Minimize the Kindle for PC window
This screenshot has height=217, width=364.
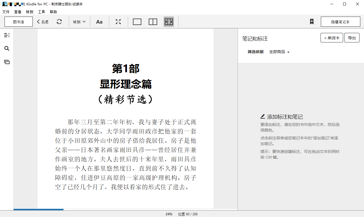[332, 4]
